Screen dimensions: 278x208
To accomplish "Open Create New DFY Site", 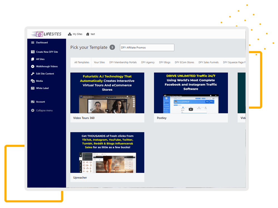I will (x=47, y=52).
